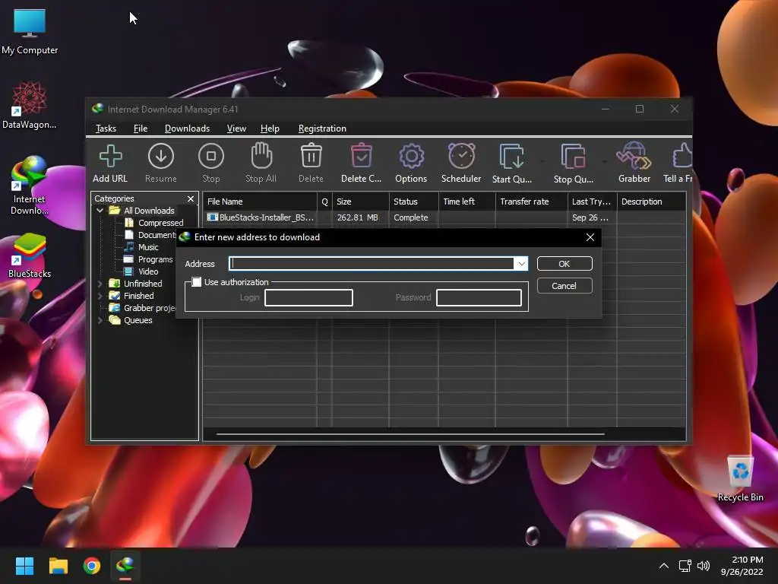This screenshot has height=584, width=778.
Task: Expand the Finished tree node
Action: [100, 296]
